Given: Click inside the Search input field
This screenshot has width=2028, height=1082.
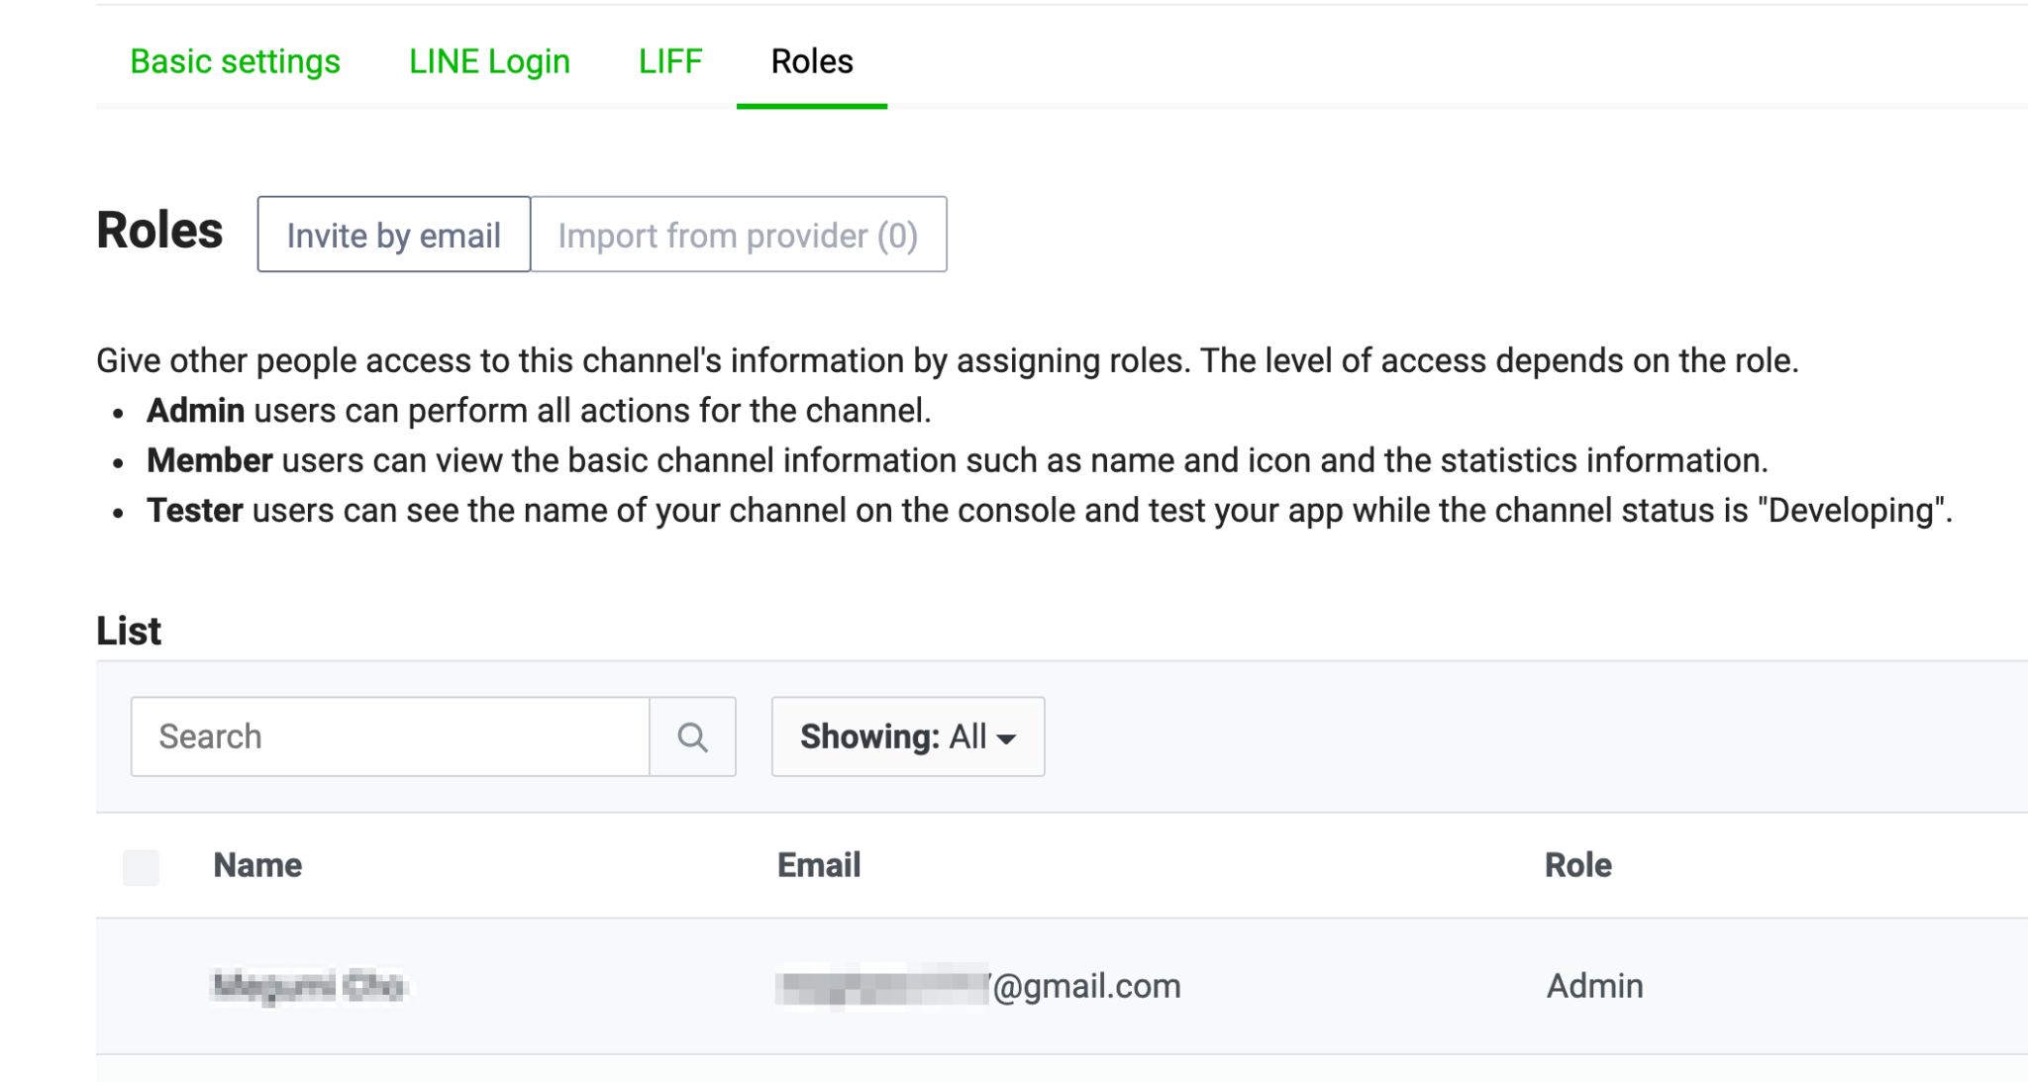Looking at the screenshot, I should point(389,737).
